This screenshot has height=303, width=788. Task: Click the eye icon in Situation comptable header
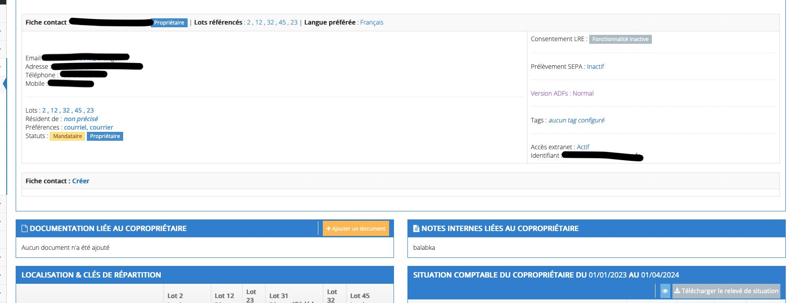(x=665, y=291)
